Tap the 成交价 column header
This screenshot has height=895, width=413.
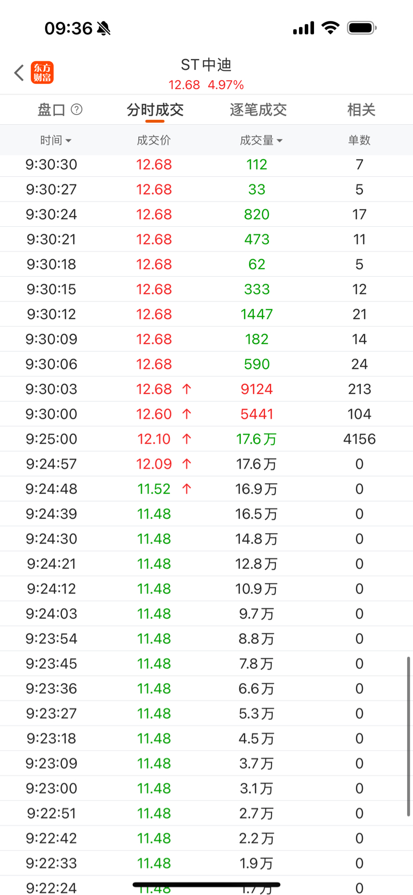pyautogui.click(x=154, y=140)
